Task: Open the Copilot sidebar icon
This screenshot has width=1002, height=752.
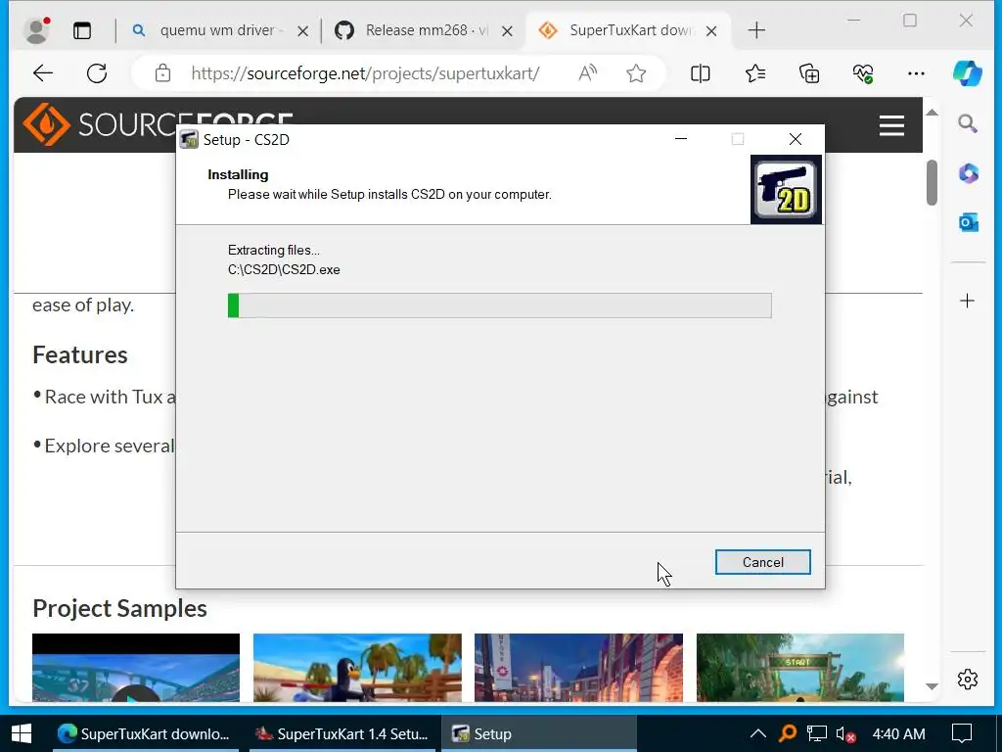Action: 968,72
